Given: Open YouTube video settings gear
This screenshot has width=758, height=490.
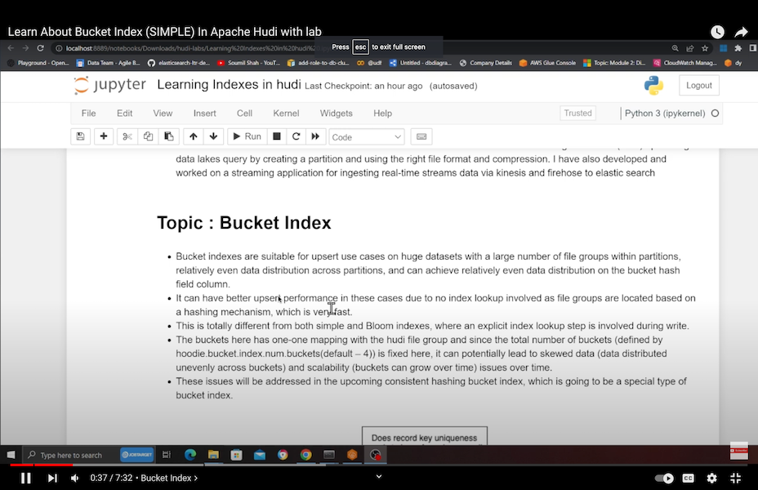Looking at the screenshot, I should coord(711,478).
